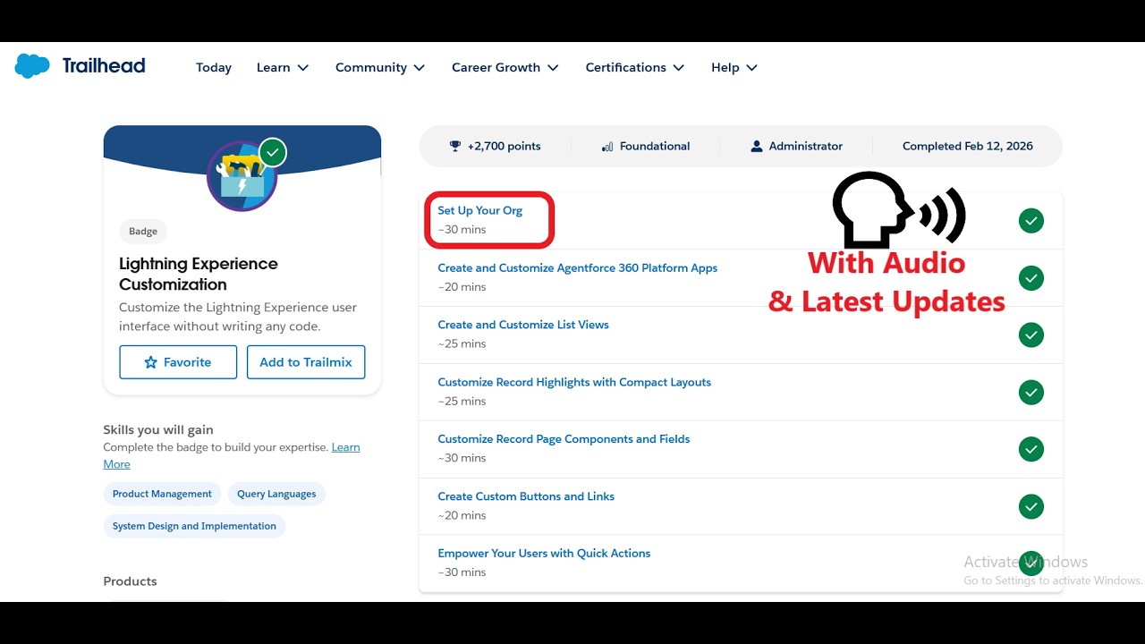Click the Skills you will gain heading
1145x644 pixels.
[x=158, y=430]
